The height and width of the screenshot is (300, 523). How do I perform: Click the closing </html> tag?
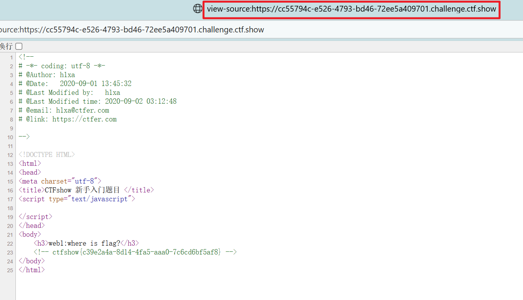click(x=32, y=270)
